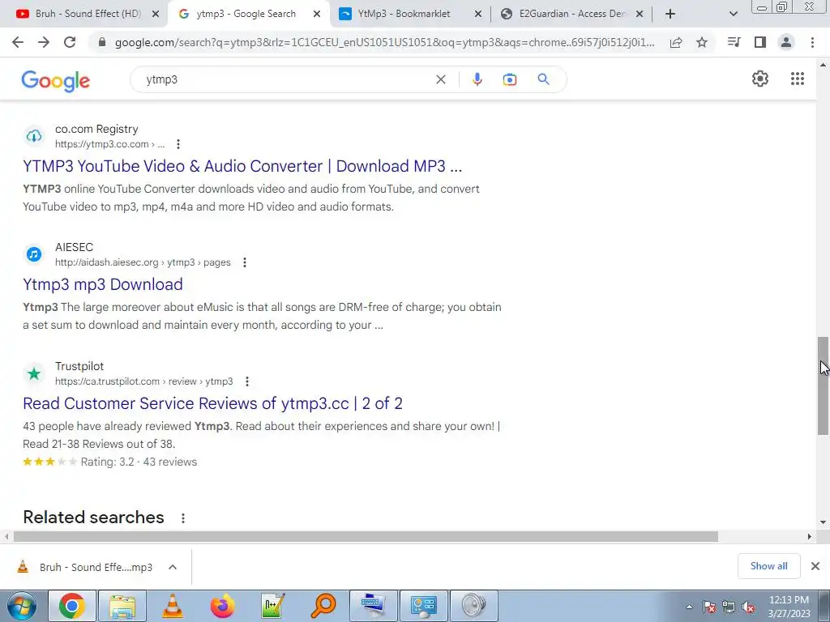Image resolution: width=830 pixels, height=622 pixels.
Task: Open the taskbar clock showing 12:13 PM
Action: click(789, 607)
